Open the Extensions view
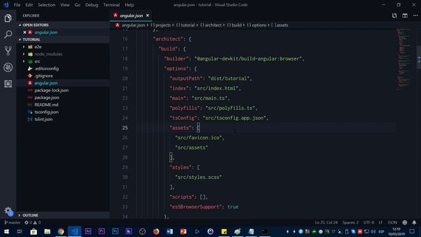Viewport: 421px width, 237px height. click(x=8, y=84)
